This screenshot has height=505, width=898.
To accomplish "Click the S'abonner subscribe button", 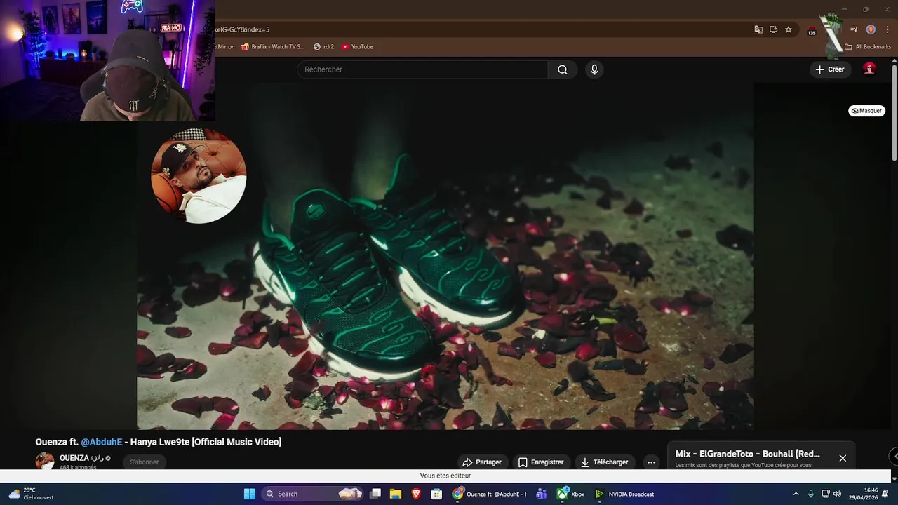I will pyautogui.click(x=144, y=462).
